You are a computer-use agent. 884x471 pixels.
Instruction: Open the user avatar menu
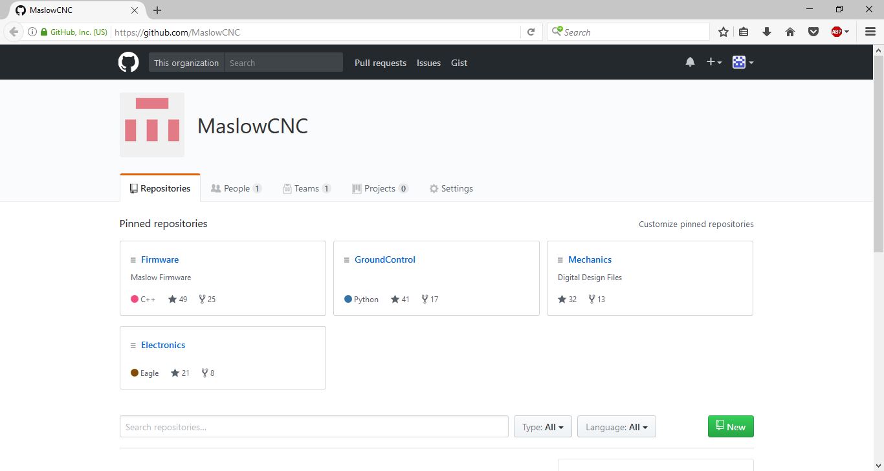(743, 62)
